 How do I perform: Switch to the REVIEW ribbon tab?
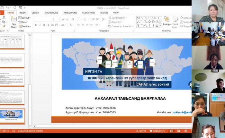coord(104,13)
